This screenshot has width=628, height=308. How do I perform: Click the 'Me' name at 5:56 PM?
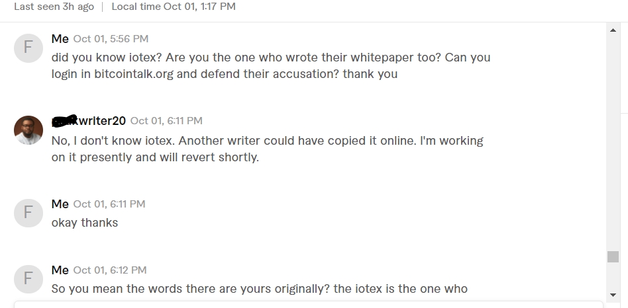[60, 39]
